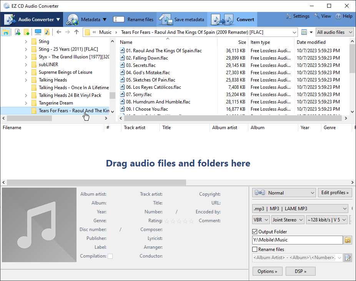Image resolution: width=356 pixels, height=281 pixels.
Task: Navigate up one folder with the up arrow
Action: (x=77, y=32)
